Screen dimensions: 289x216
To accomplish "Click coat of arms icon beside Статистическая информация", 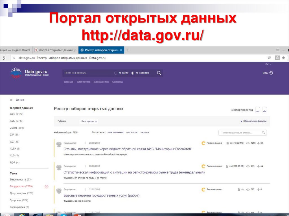I will tap(59, 168).
